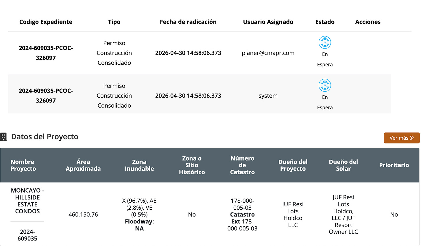Sort by Fecha de radicación header
Image resolution: width=421 pixels, height=246 pixels.
(188, 22)
